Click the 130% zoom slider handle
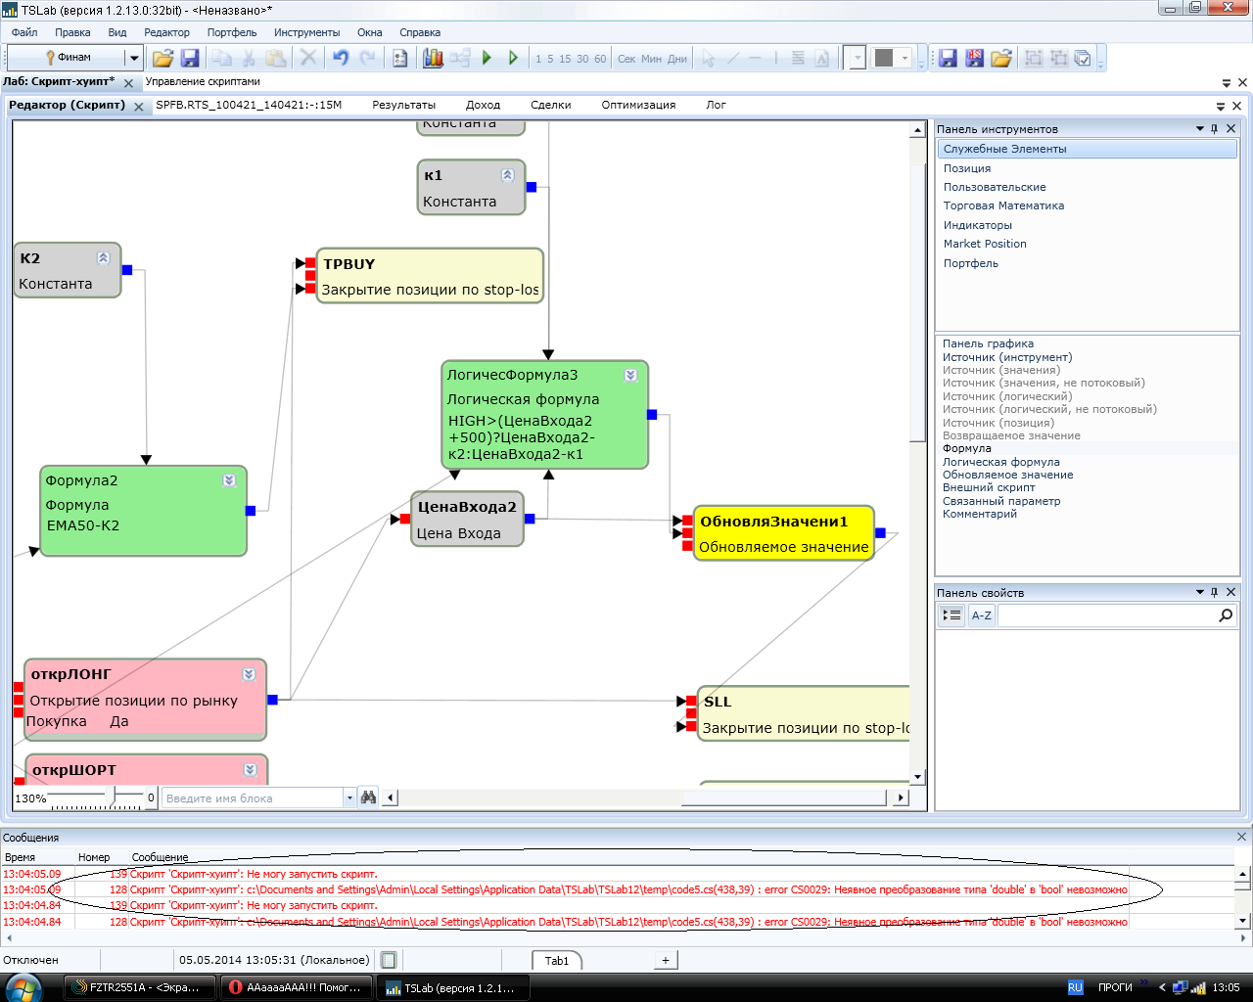The height and width of the screenshot is (1002, 1253). point(111,797)
